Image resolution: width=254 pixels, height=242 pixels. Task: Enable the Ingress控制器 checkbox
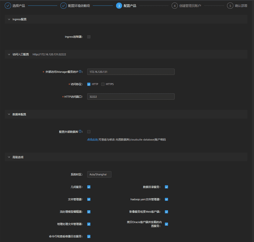pos(89,37)
